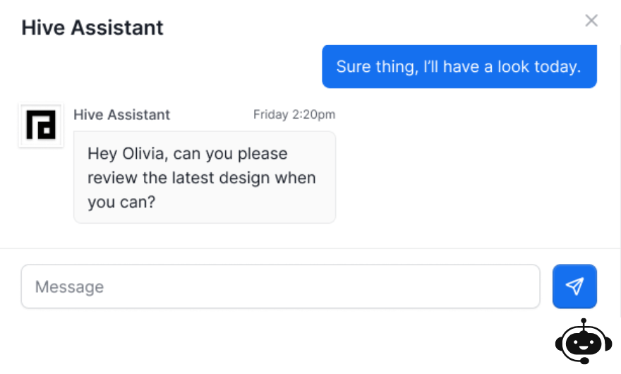621x374 pixels.
Task: Click the Hive Assistant avatar logo
Action: [41, 125]
